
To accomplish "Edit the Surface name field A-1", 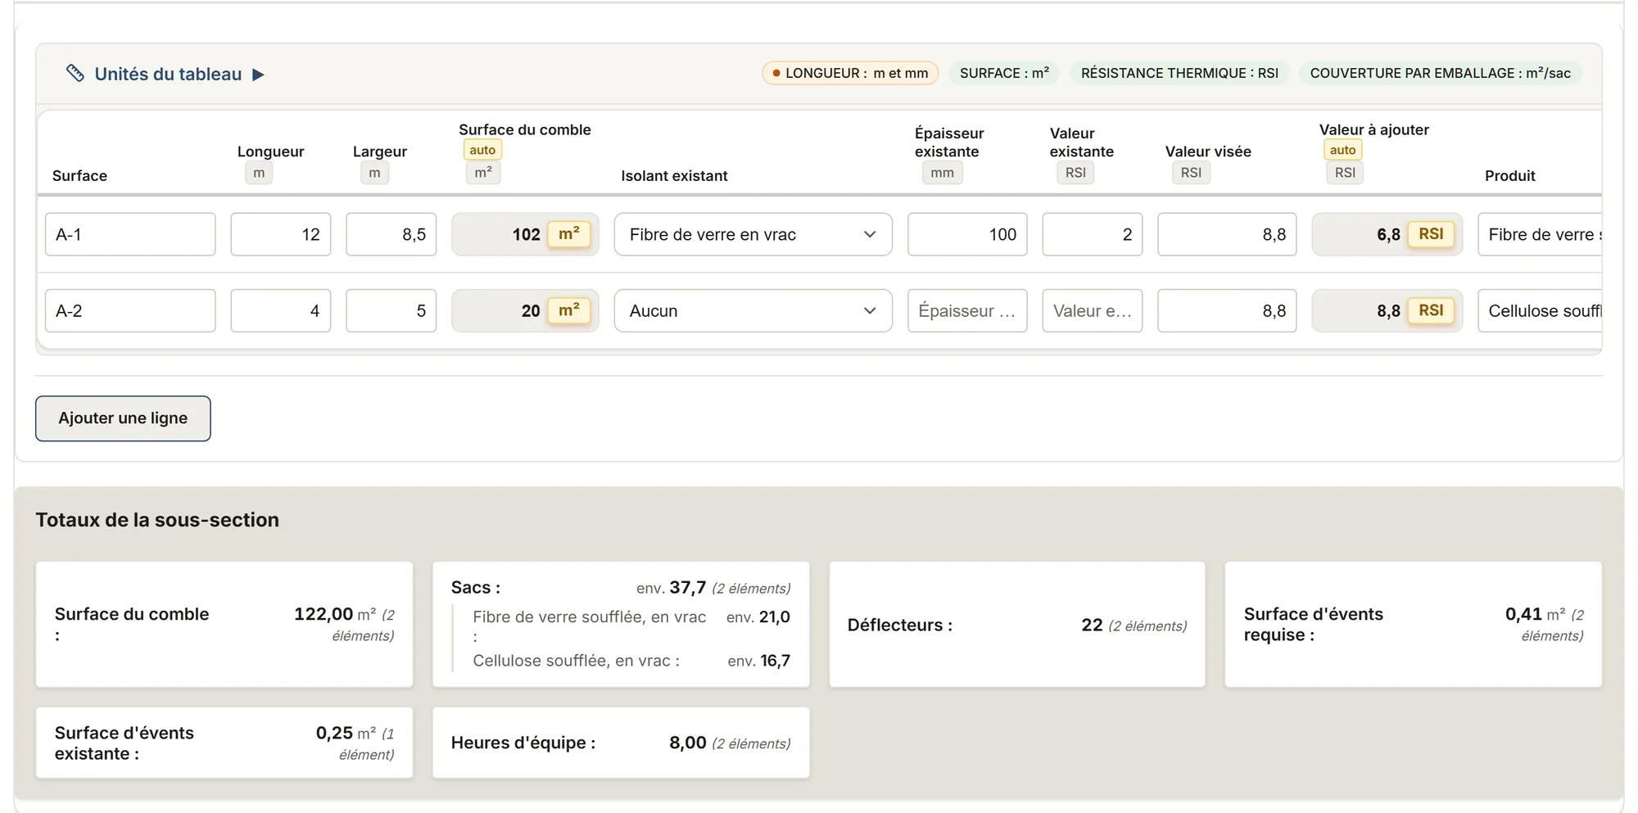I will (x=130, y=234).
